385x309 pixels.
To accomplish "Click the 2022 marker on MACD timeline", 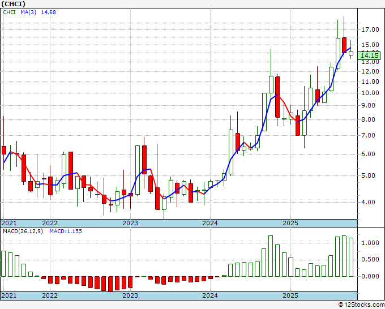I will coord(50,295).
